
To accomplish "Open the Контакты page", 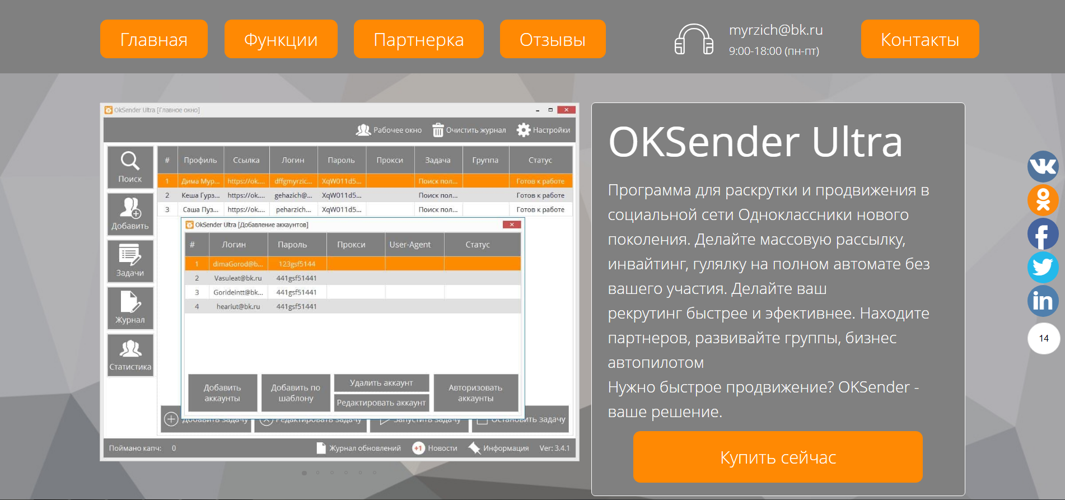I will click(919, 39).
